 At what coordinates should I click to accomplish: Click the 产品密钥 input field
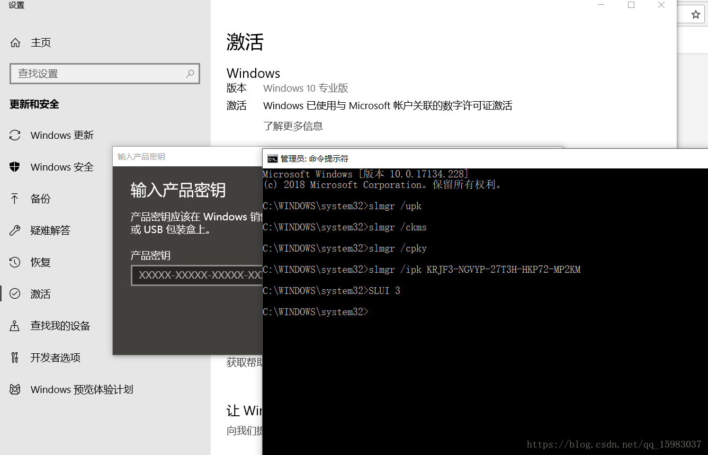click(196, 275)
